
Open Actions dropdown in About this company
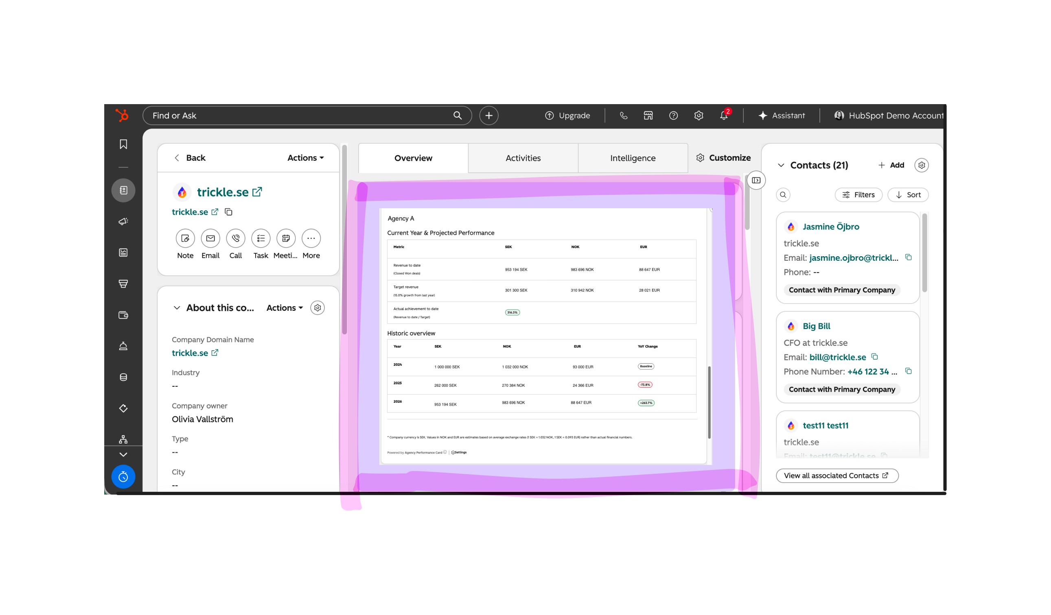285,308
